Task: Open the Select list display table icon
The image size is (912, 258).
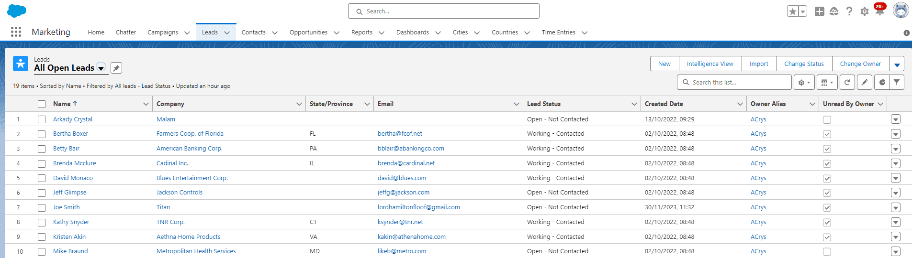Action: 827,82
